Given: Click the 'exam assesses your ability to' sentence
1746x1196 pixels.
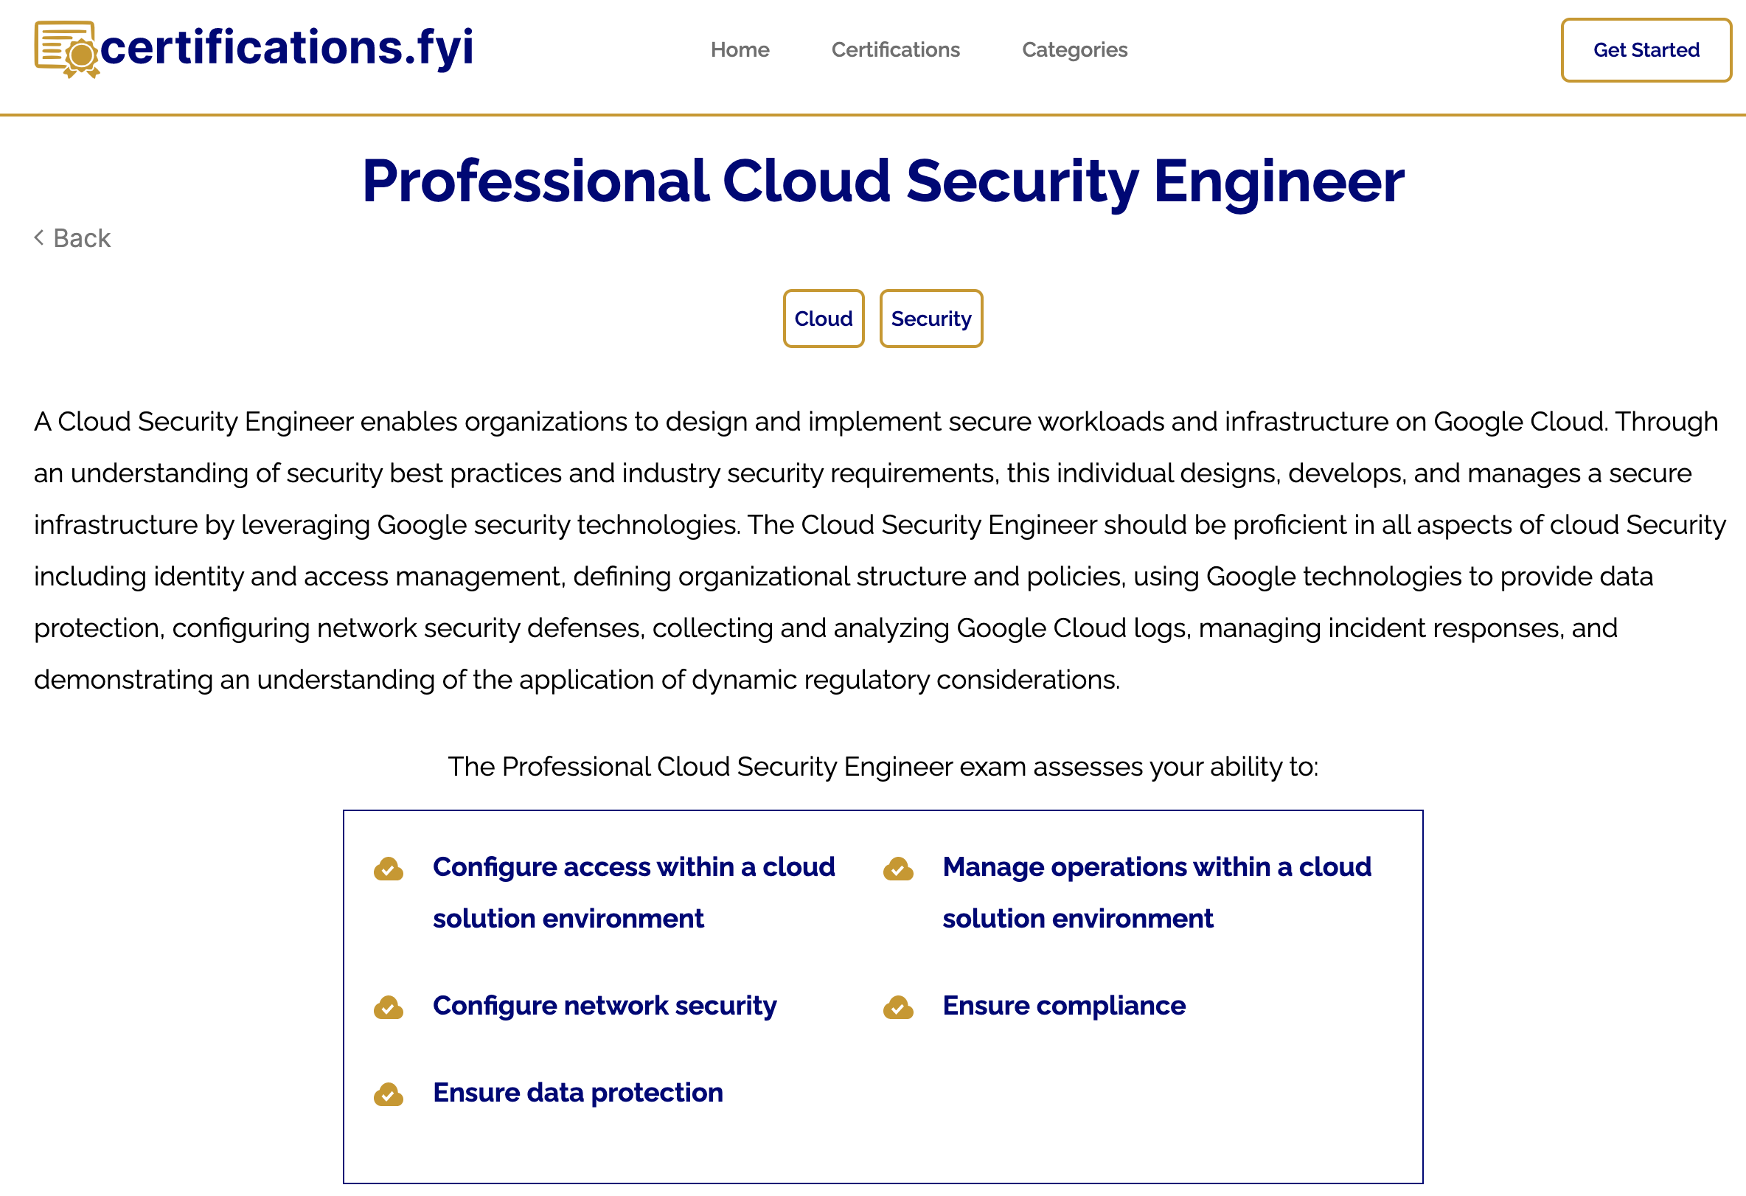Looking at the screenshot, I should point(883,767).
